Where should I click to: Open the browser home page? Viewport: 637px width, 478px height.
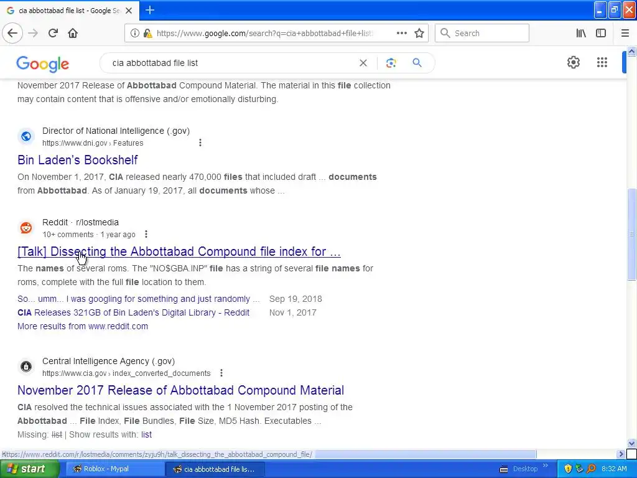pos(73,33)
